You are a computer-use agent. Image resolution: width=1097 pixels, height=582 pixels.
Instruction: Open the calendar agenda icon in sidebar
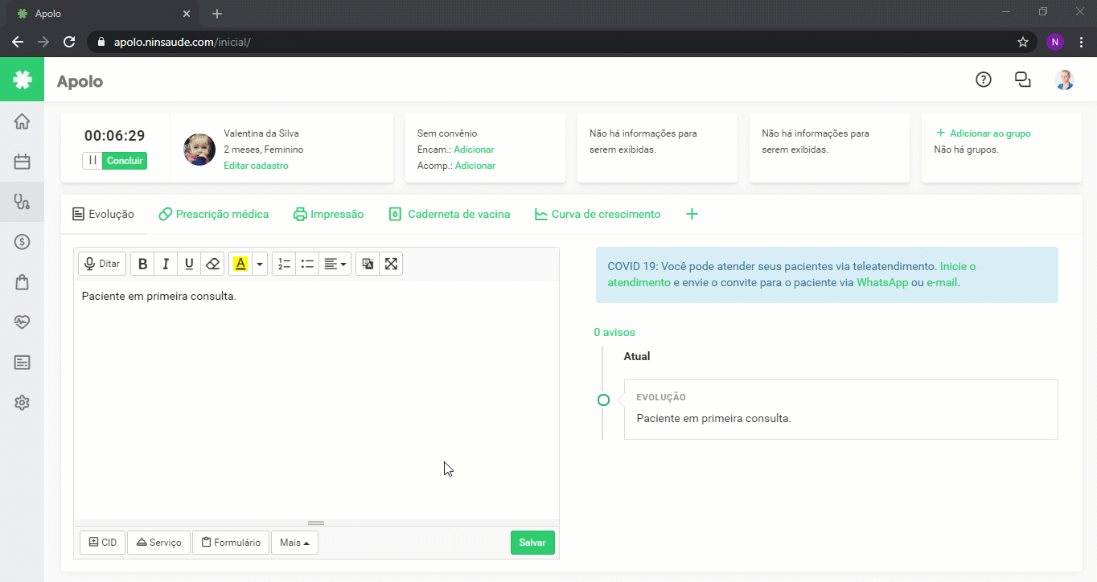click(22, 162)
